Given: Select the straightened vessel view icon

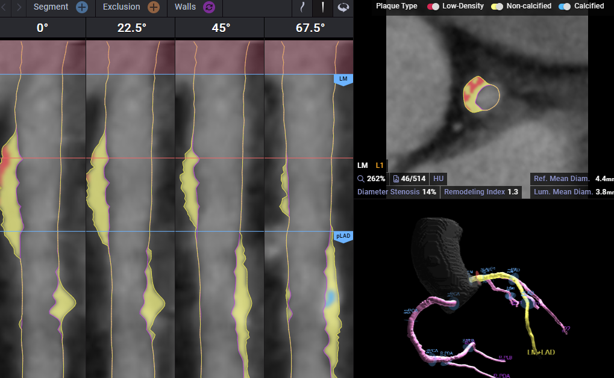Looking at the screenshot, I should 323,8.
